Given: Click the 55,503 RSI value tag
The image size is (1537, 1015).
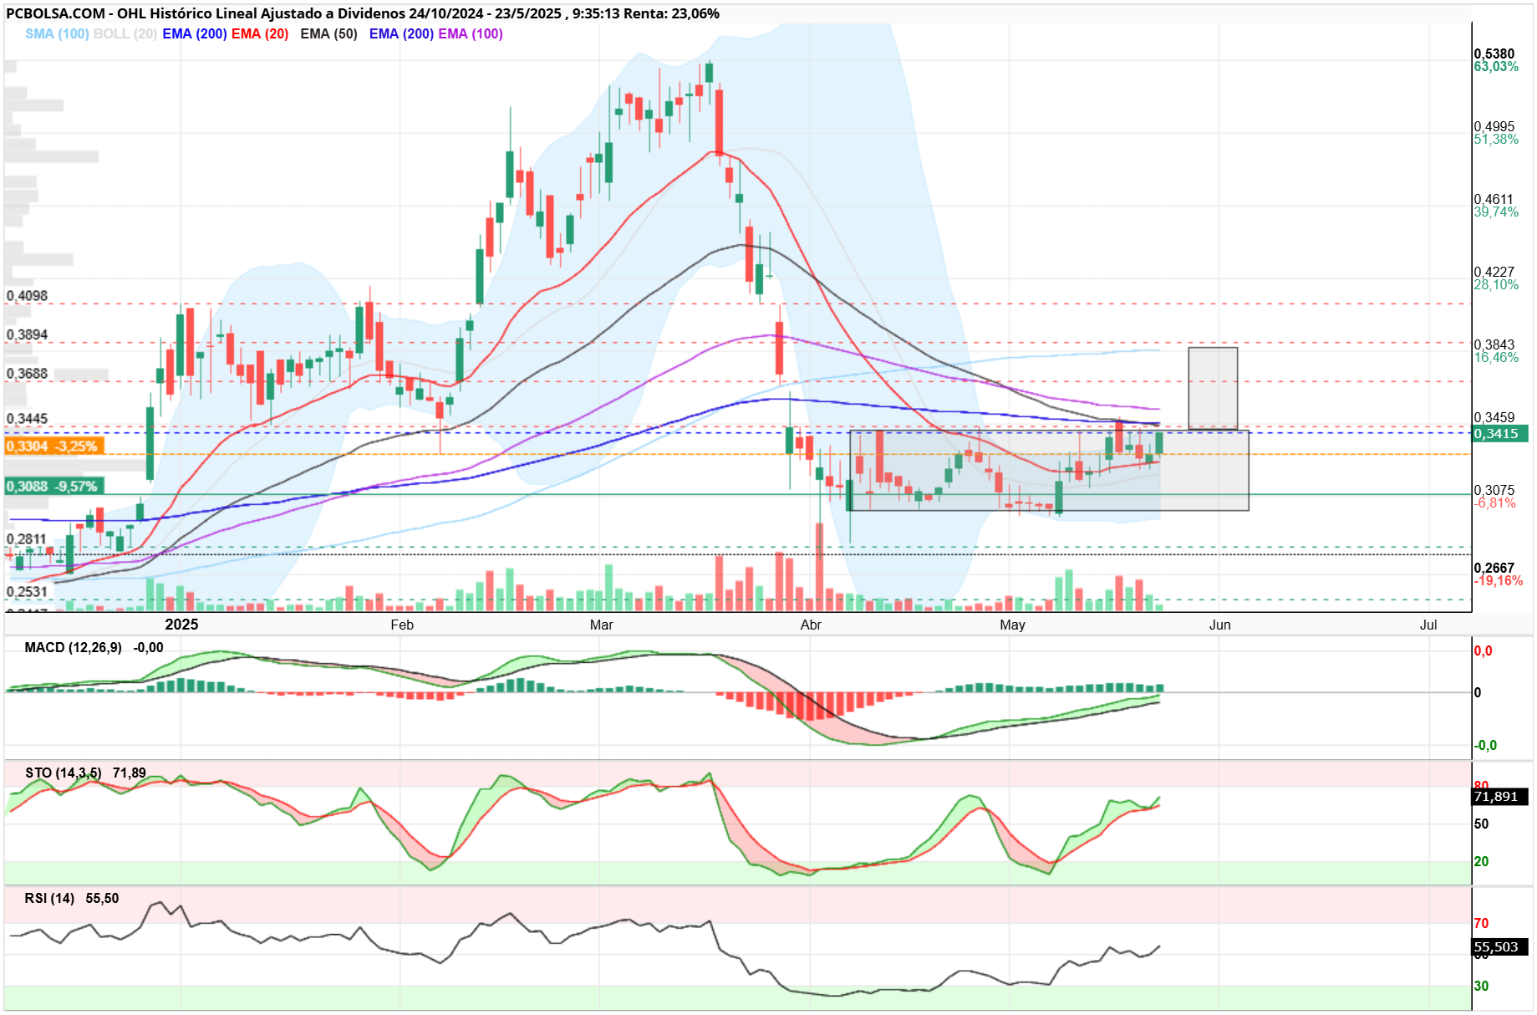Looking at the screenshot, I should coord(1500,946).
